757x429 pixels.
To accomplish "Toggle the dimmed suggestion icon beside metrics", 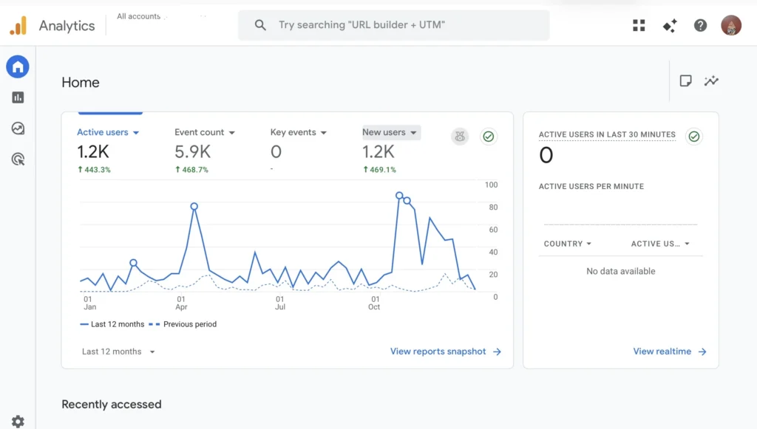I will point(460,137).
